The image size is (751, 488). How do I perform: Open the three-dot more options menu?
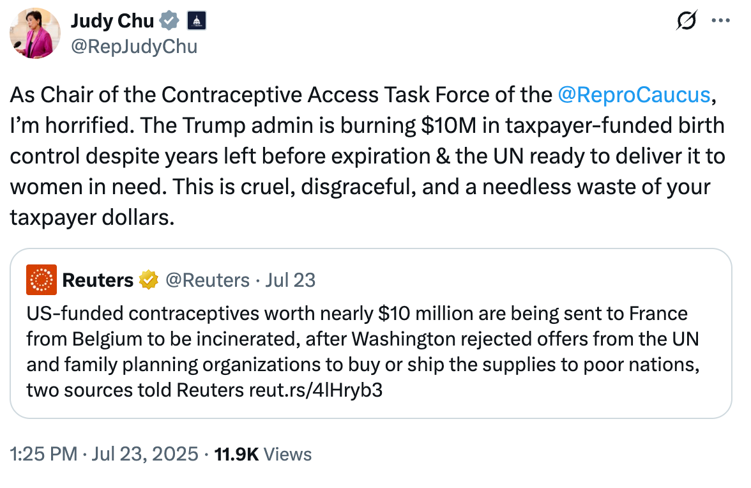click(720, 22)
